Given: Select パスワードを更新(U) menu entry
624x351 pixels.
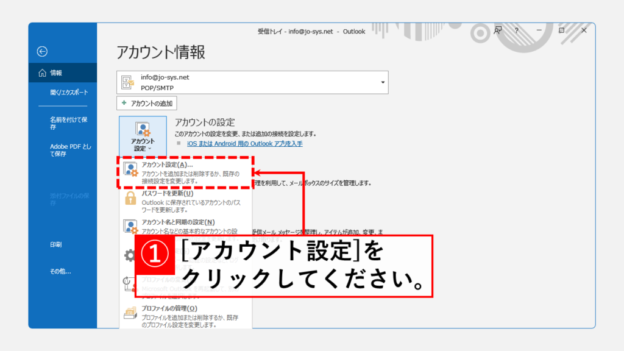Looking at the screenshot, I should click(168, 193).
